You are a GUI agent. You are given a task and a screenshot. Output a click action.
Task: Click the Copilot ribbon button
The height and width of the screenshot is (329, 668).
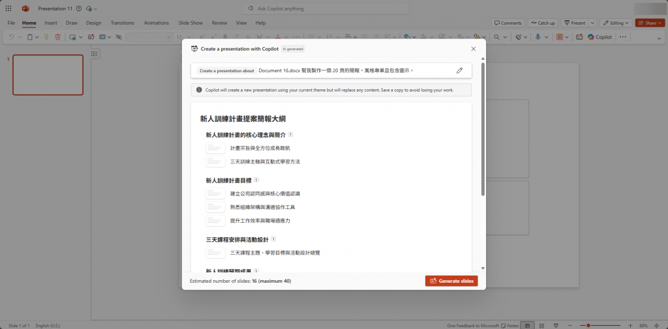click(x=600, y=37)
